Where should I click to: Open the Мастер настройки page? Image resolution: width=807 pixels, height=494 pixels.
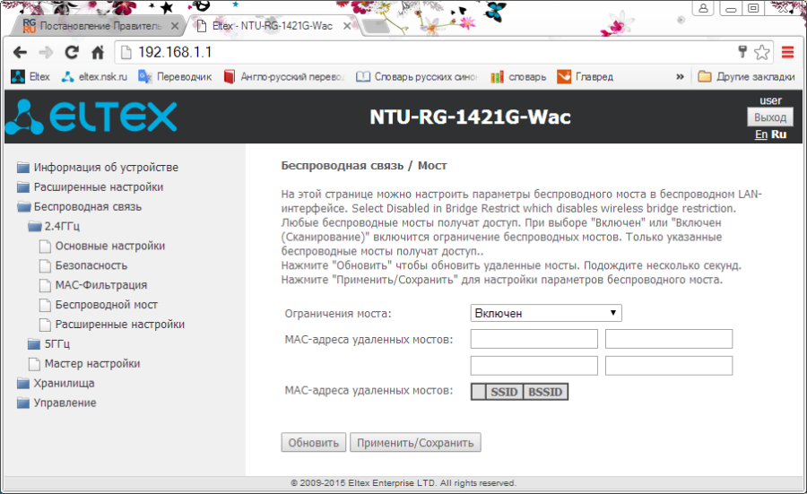pyautogui.click(x=85, y=363)
